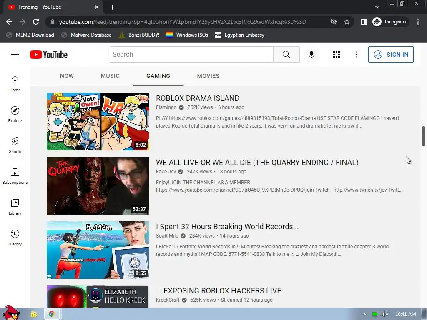Image resolution: width=427 pixels, height=320 pixels.
Task: Click the green network tray icon
Action: tap(375, 314)
